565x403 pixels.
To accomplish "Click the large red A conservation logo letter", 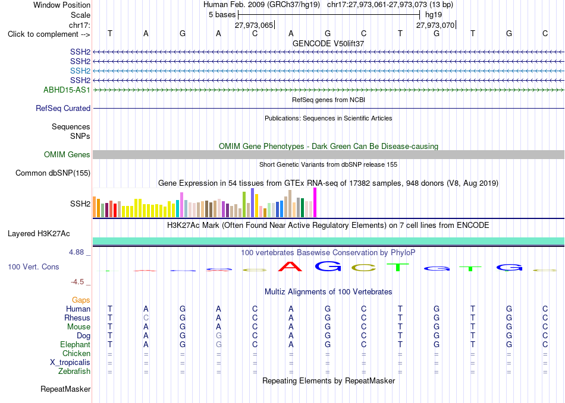I will pyautogui.click(x=290, y=266).
